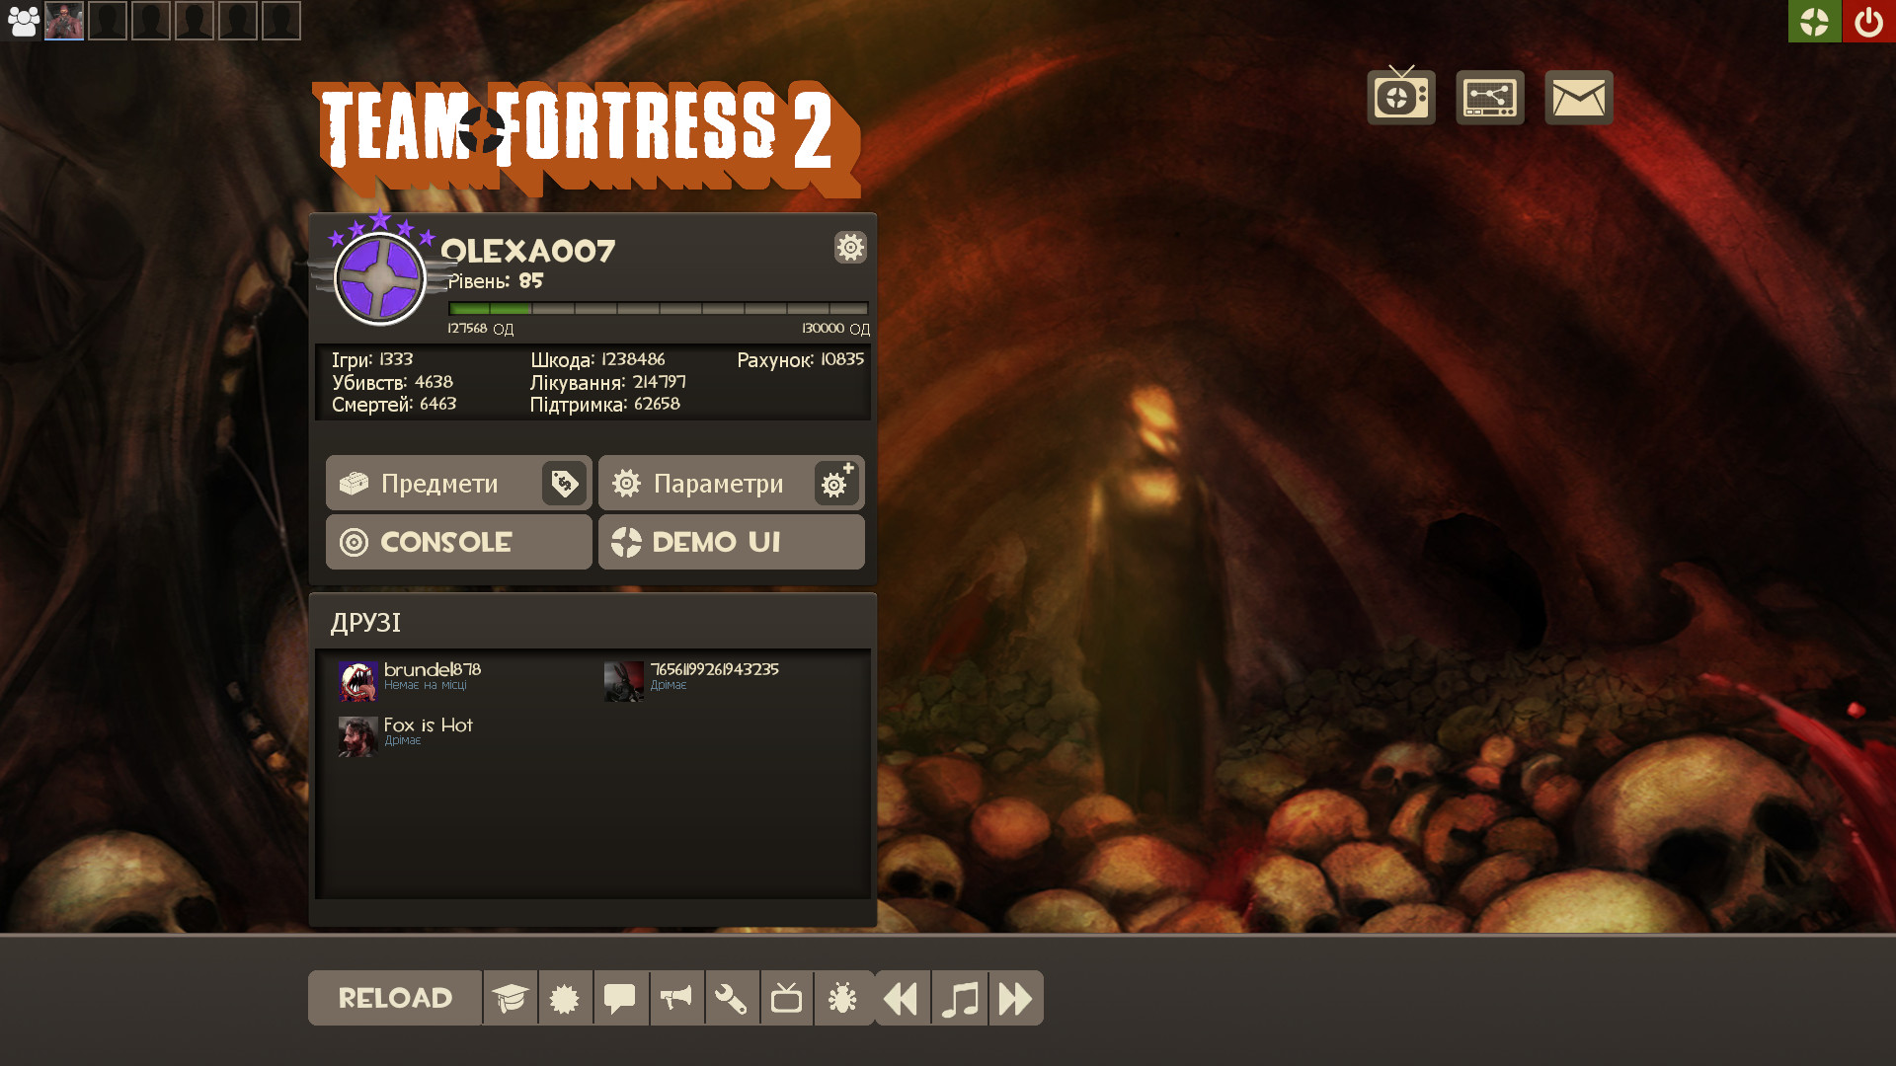The width and height of the screenshot is (1896, 1066).
Task: Skip to next music track
Action: [1015, 998]
